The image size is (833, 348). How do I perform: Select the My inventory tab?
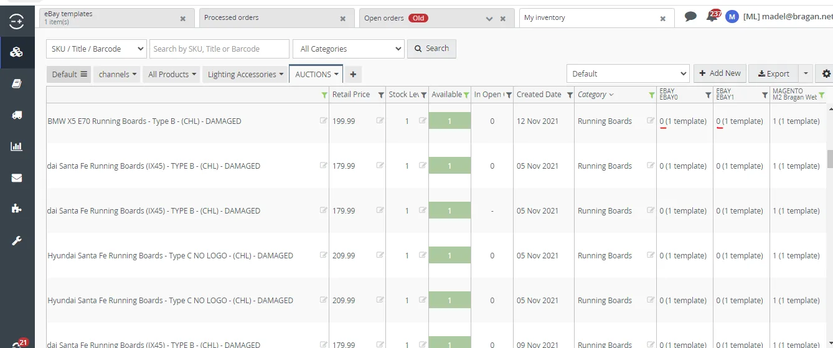click(x=596, y=18)
